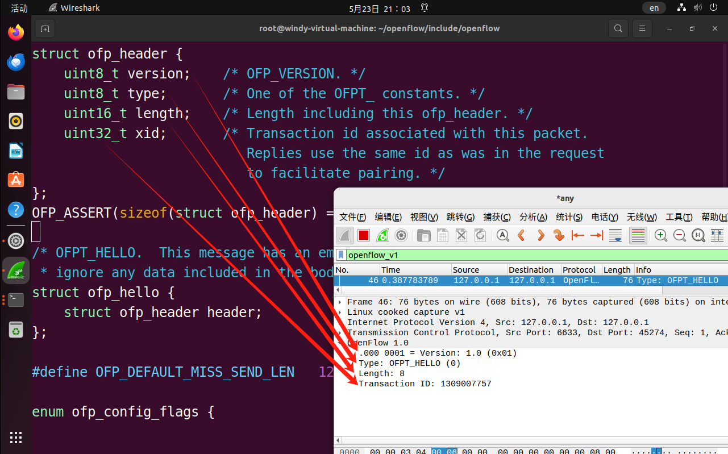Image resolution: width=728 pixels, height=454 pixels.
Task: Open the en input source indicator
Action: point(654,8)
